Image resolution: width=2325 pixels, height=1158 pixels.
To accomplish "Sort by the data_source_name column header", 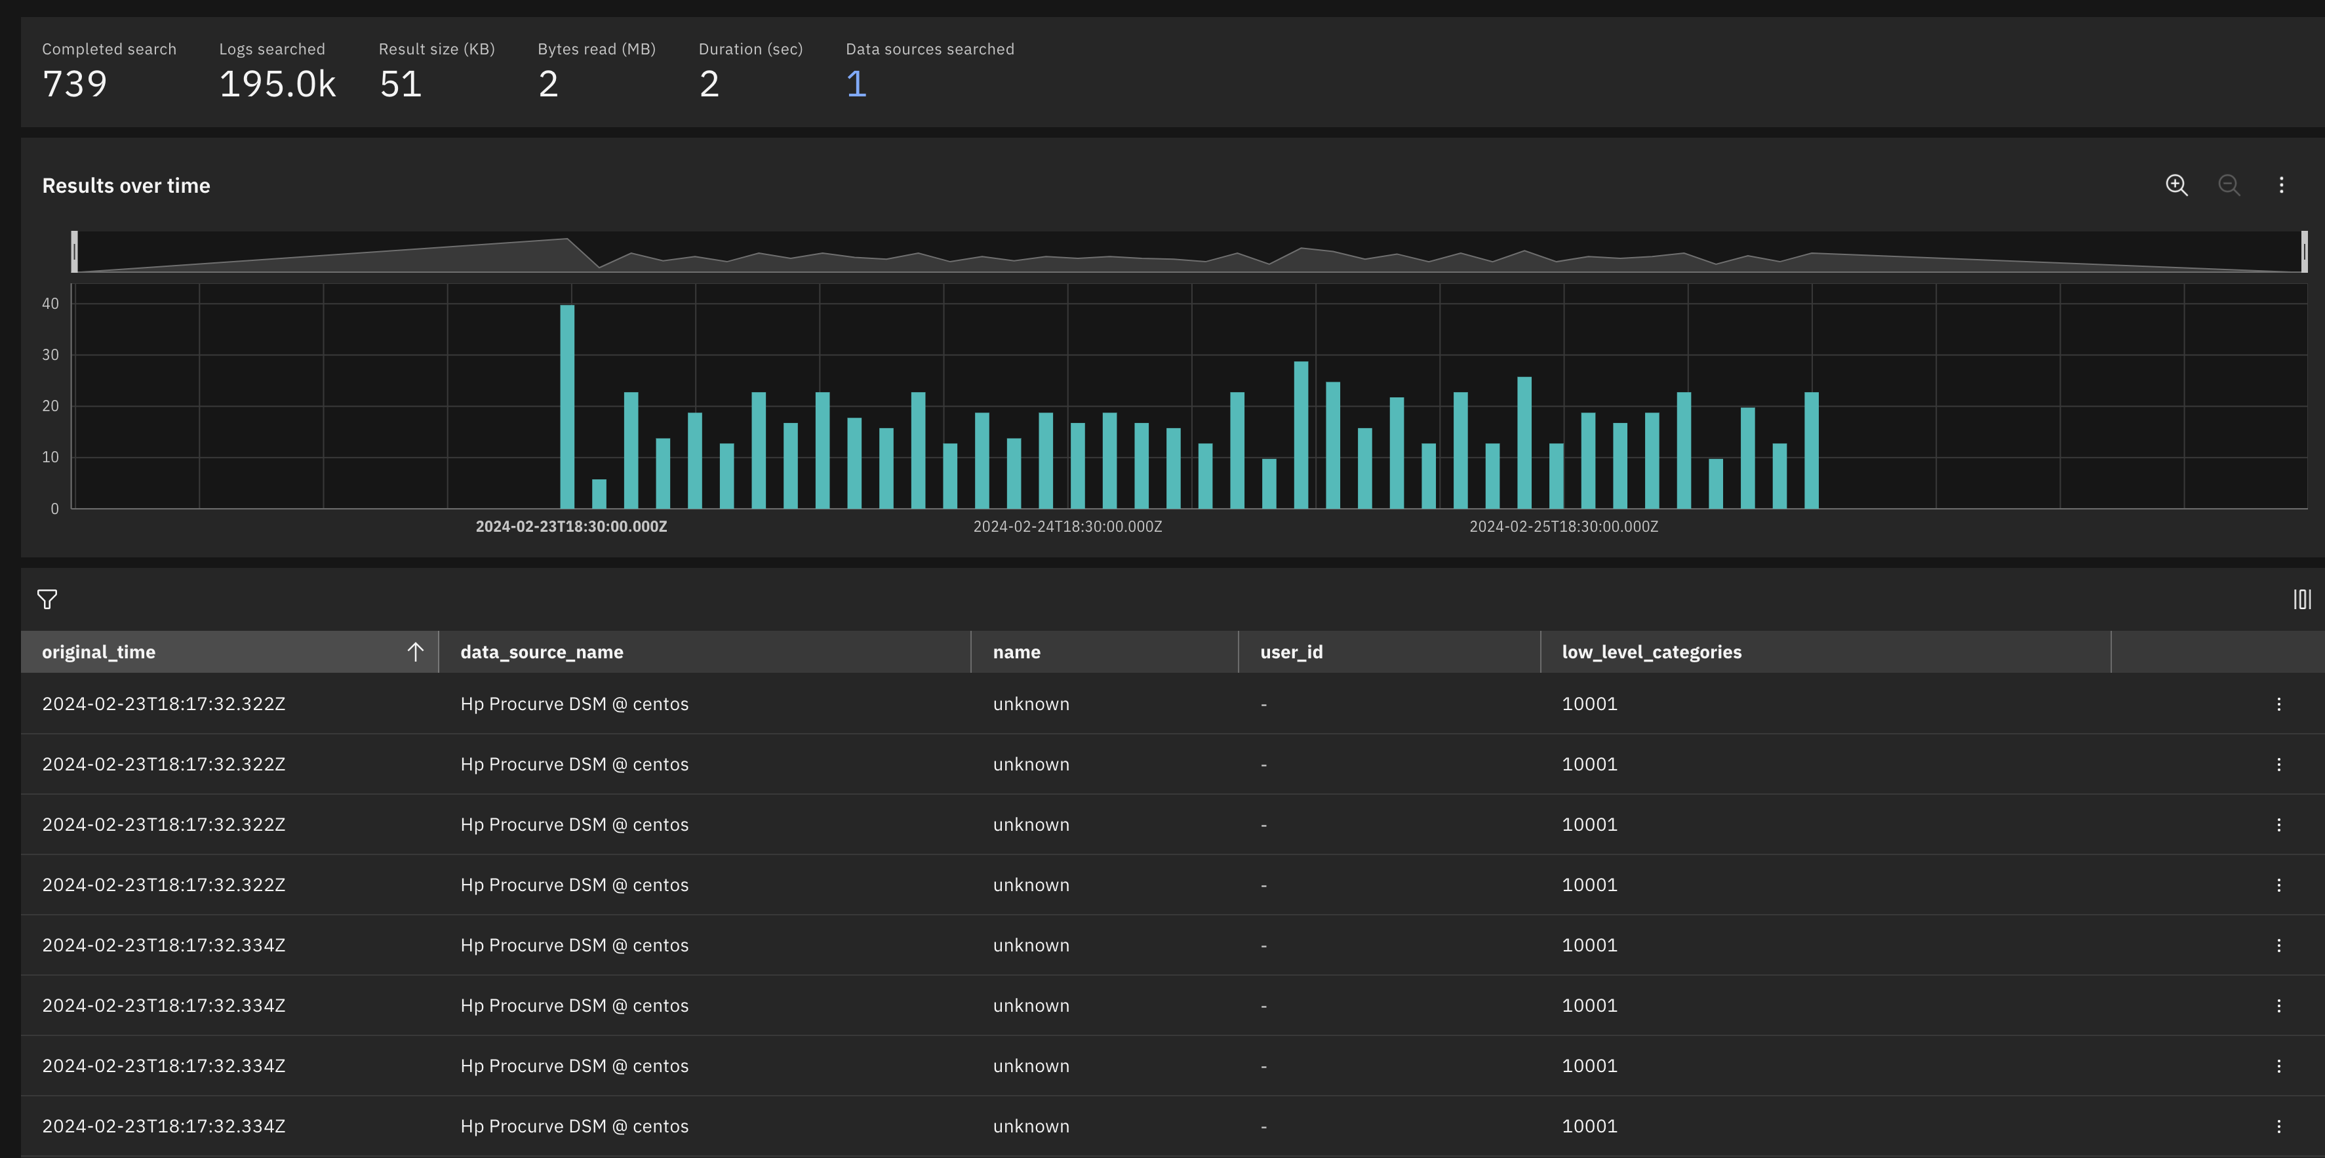I will 542,652.
